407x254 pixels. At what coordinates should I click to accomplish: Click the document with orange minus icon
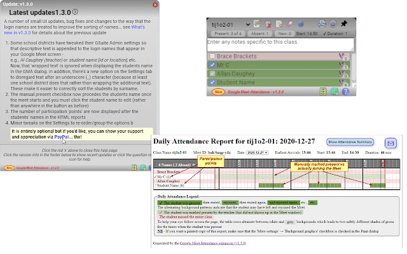tap(279, 24)
